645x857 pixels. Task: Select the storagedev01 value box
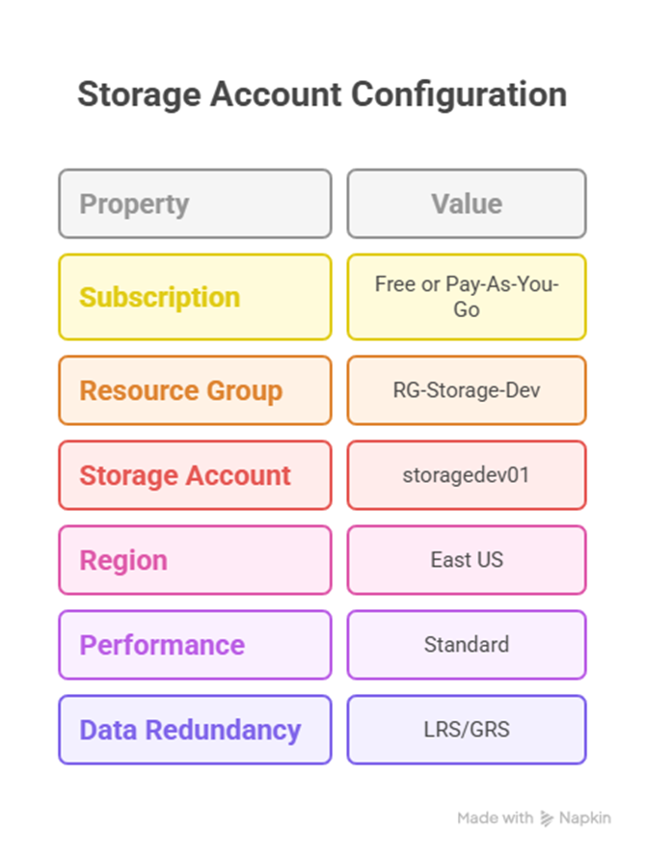point(467,475)
